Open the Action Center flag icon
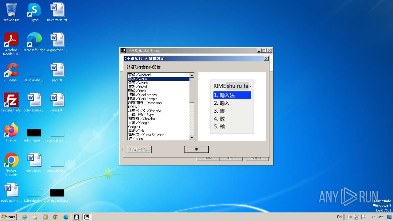This screenshot has width=393, height=221. pos(364,217)
